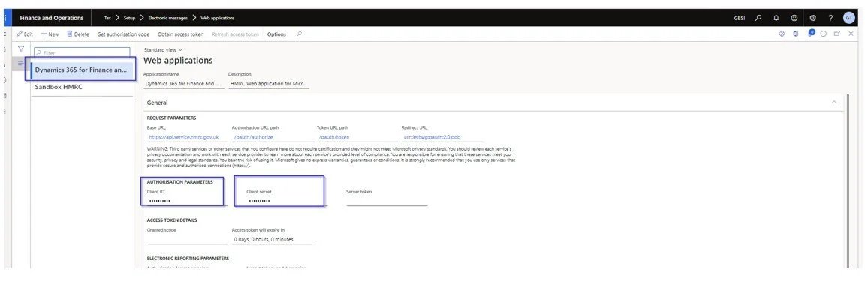865x290 pixels.
Task: Open the feedback smiley icon
Action: click(794, 17)
